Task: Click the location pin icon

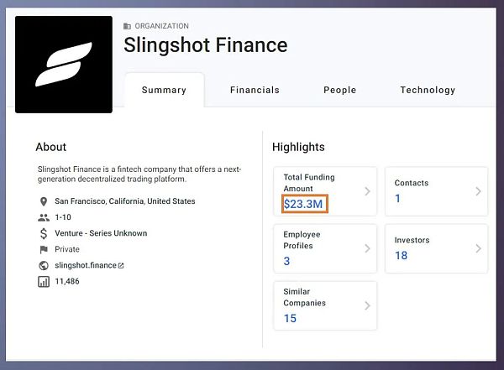Action: tap(44, 201)
